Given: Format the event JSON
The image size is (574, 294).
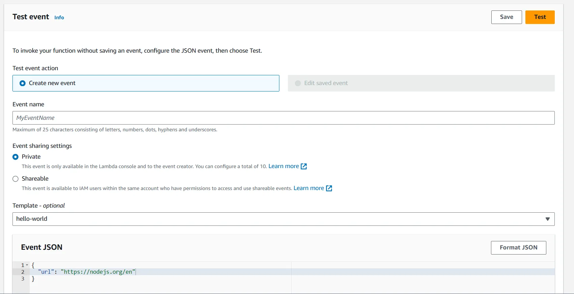Looking at the screenshot, I should 518,248.
